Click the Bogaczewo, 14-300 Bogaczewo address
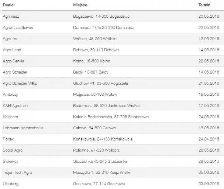Screen dimensions: 224x189 click(x=101, y=16)
